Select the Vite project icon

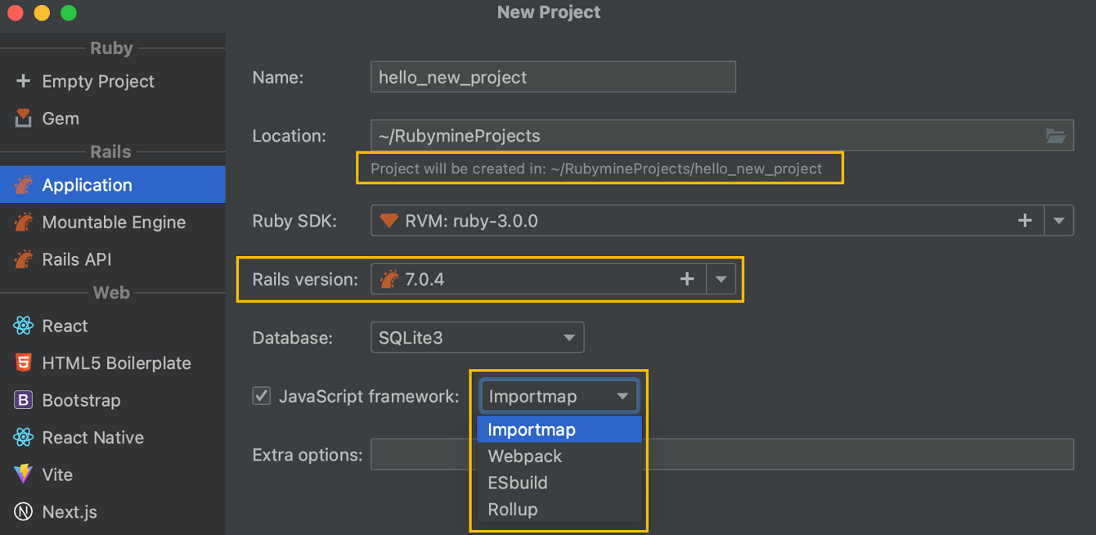click(24, 474)
